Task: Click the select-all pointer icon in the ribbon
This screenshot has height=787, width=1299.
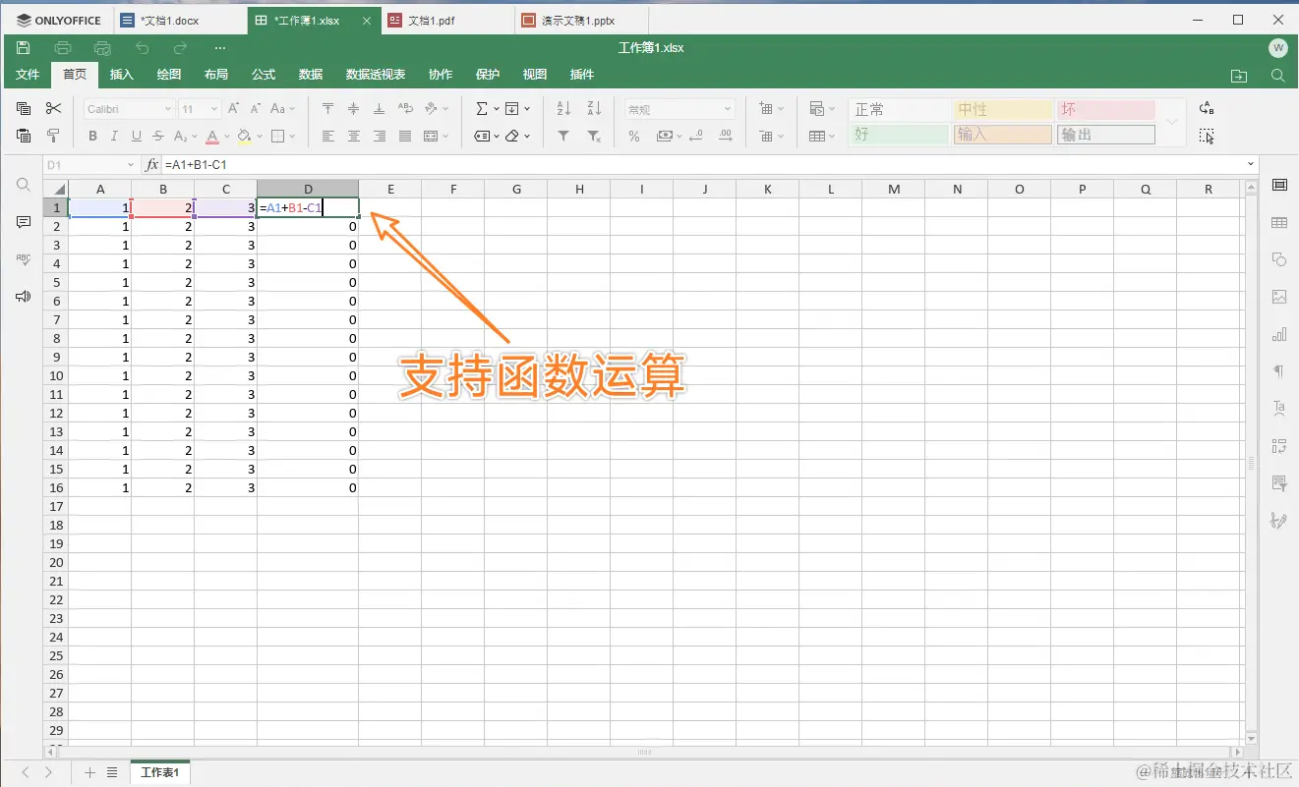Action: coord(1207,136)
